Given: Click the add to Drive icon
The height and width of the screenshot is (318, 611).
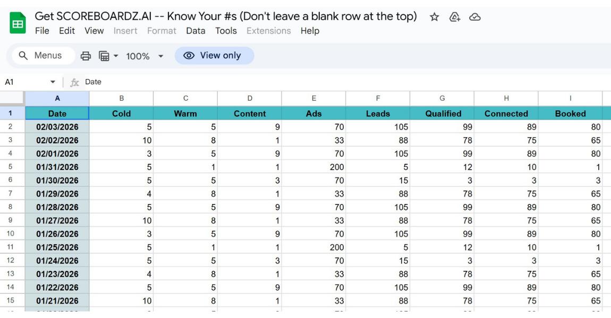Looking at the screenshot, I should [455, 17].
